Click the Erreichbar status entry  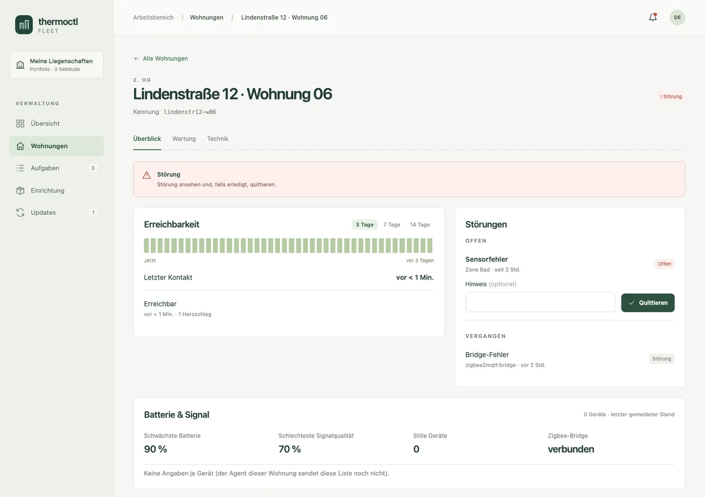[x=289, y=309]
